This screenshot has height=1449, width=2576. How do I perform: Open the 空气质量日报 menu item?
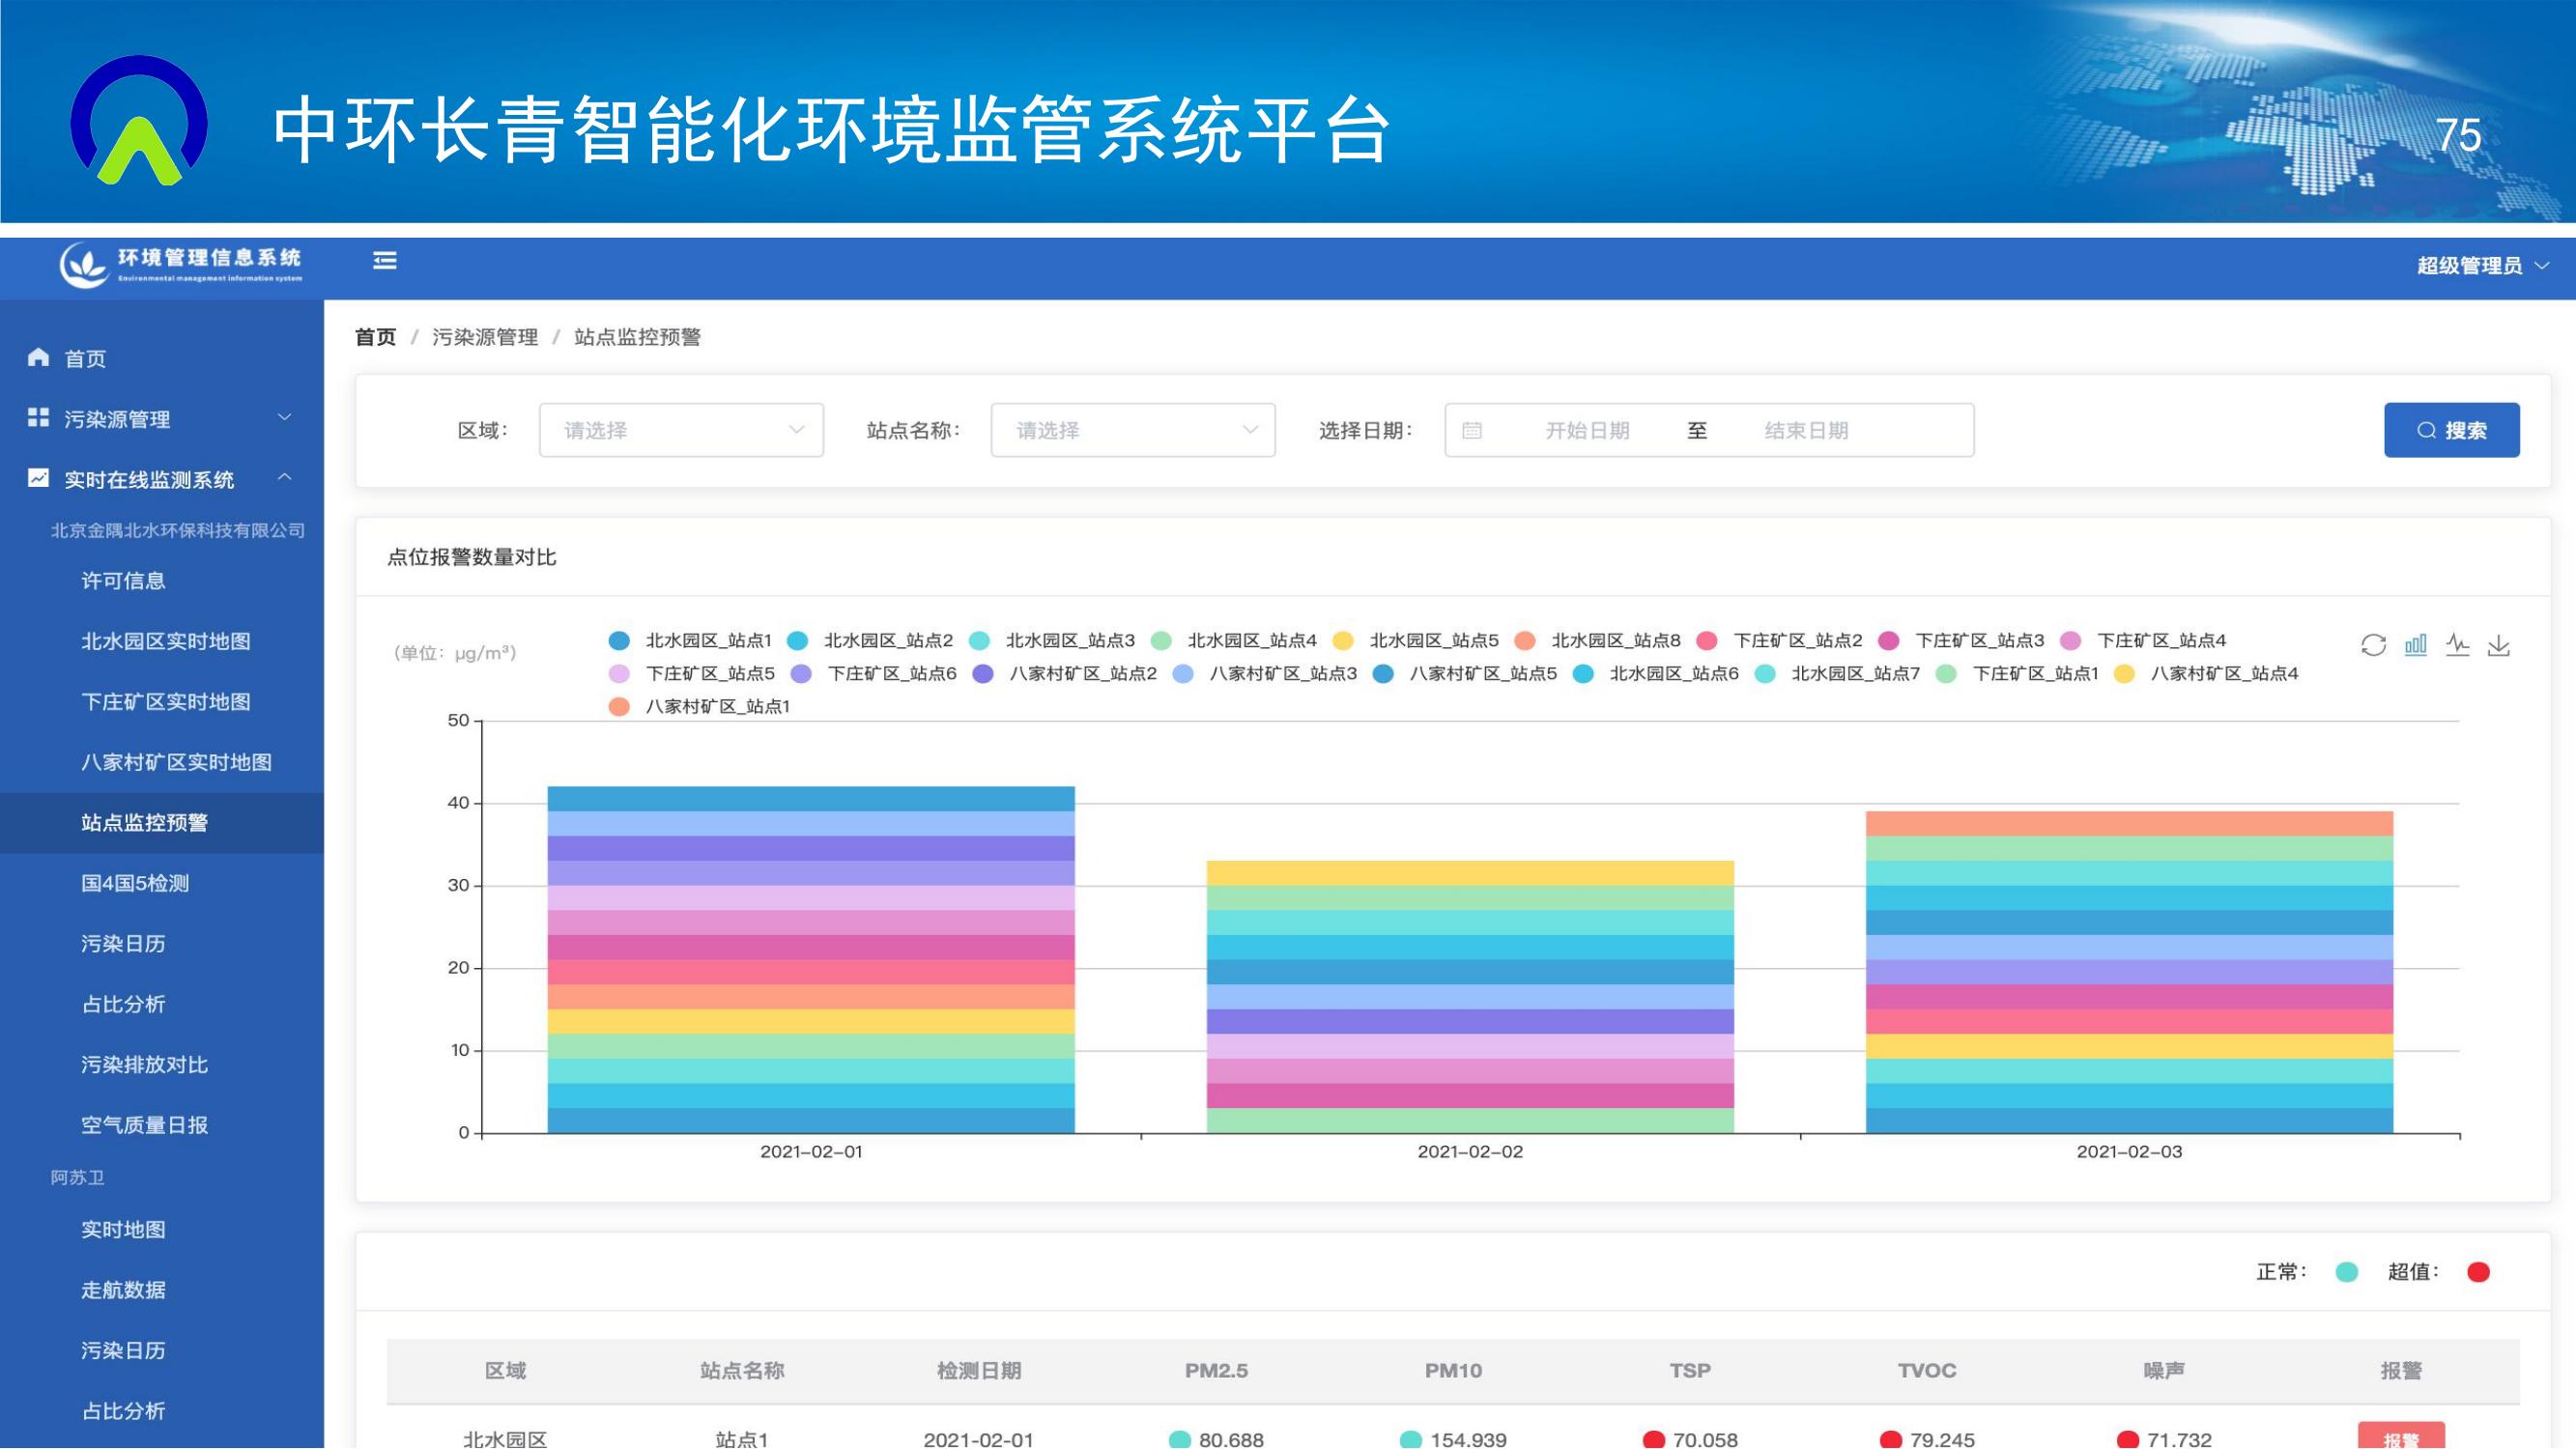[144, 1125]
